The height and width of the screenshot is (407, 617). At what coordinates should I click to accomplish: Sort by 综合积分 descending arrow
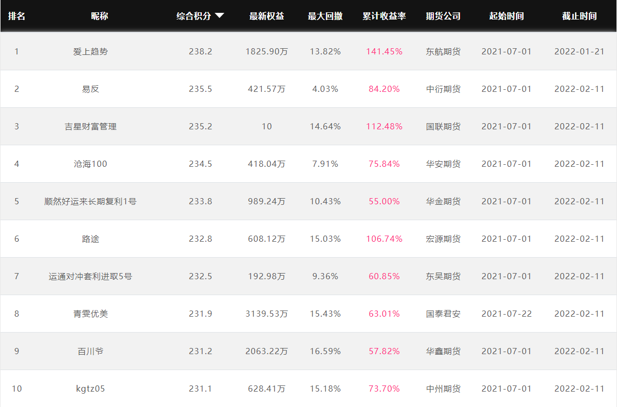tap(219, 16)
